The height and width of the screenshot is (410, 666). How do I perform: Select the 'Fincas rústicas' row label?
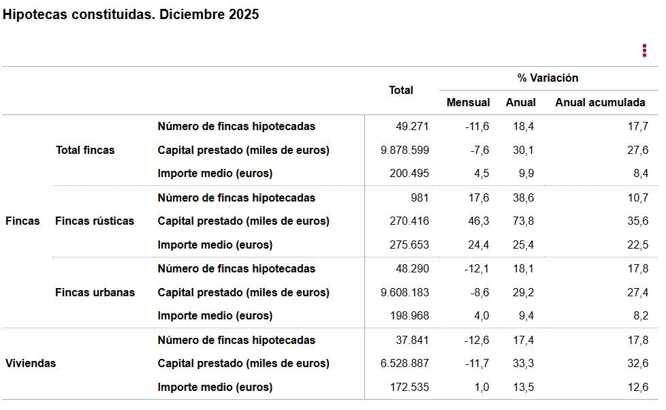tap(95, 221)
